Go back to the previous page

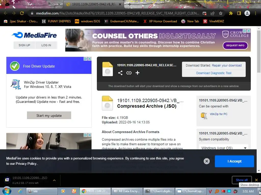click(6, 13)
